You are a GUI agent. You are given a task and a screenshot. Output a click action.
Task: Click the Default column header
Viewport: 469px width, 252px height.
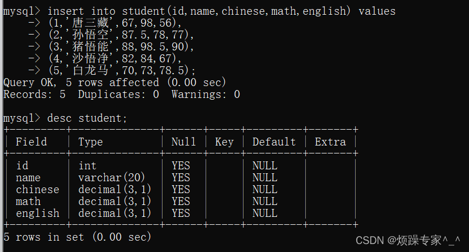tap(274, 142)
